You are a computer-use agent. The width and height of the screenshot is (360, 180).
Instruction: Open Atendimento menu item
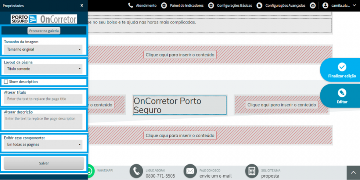pos(146,6)
